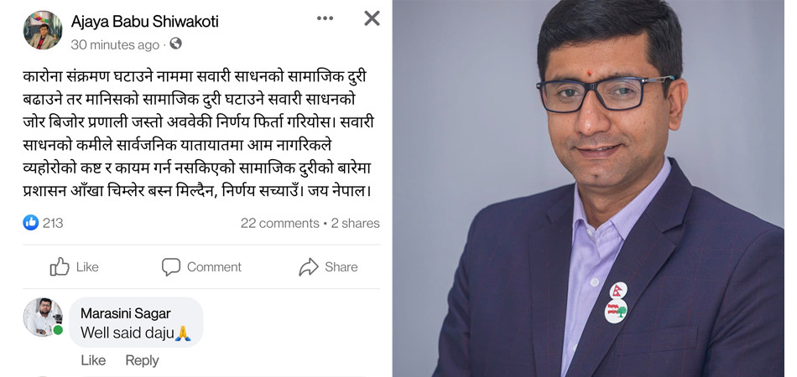Click the share arrow icon

point(309,267)
